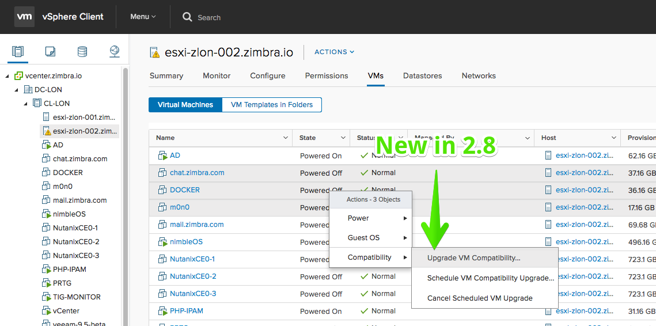
Task: Select the Virtual Machines toggle button
Action: click(185, 105)
